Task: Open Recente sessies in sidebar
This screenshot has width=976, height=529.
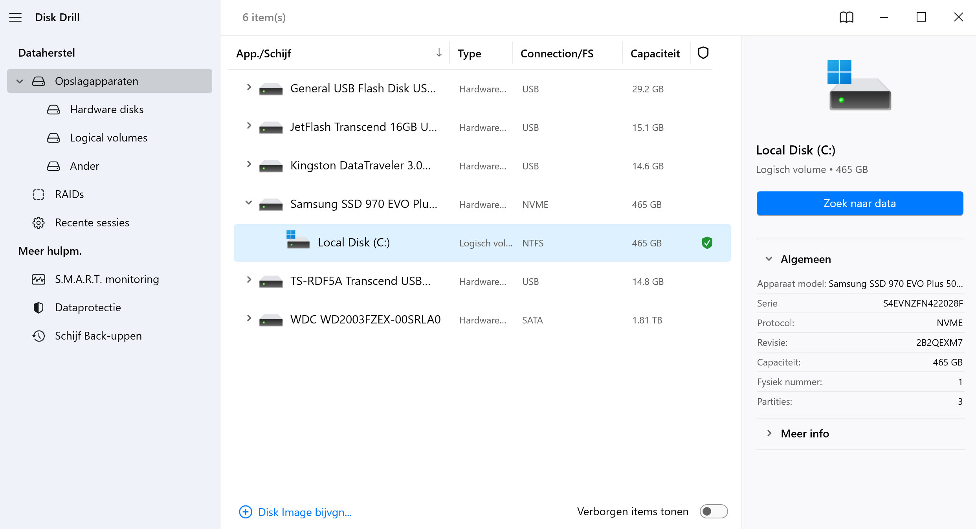Action: (x=92, y=222)
